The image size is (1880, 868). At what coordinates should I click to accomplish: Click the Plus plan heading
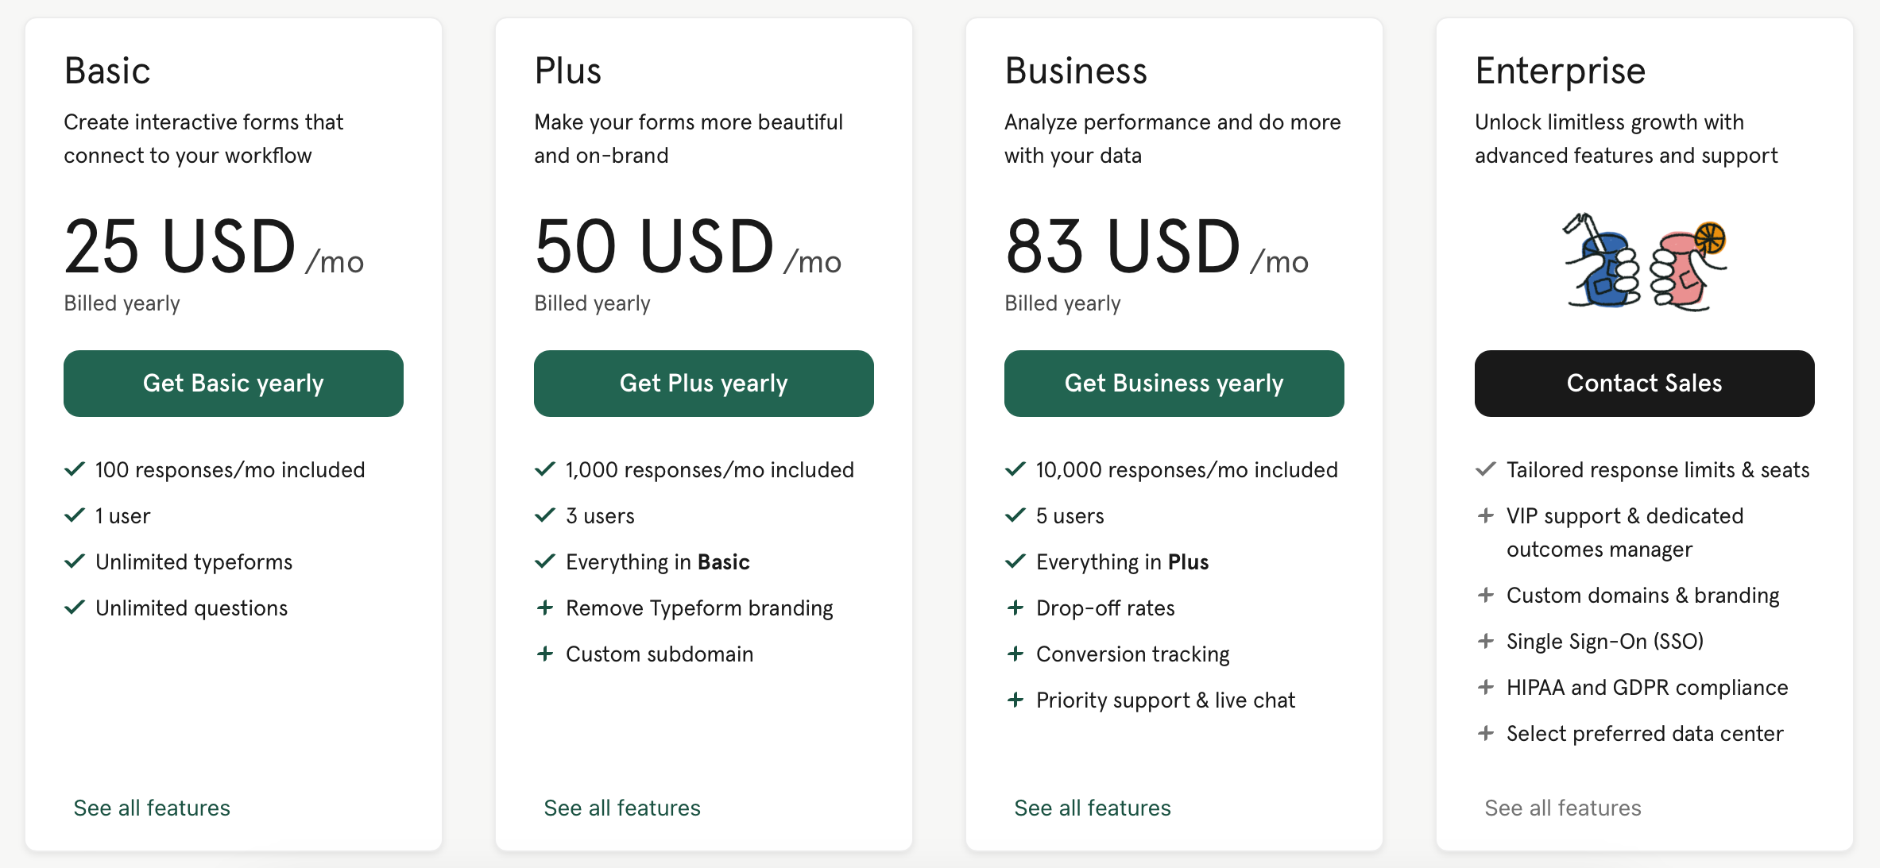point(568,71)
